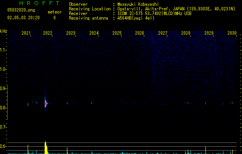
Task: Click the 2028 time axis label
Action: (x=186, y=33)
